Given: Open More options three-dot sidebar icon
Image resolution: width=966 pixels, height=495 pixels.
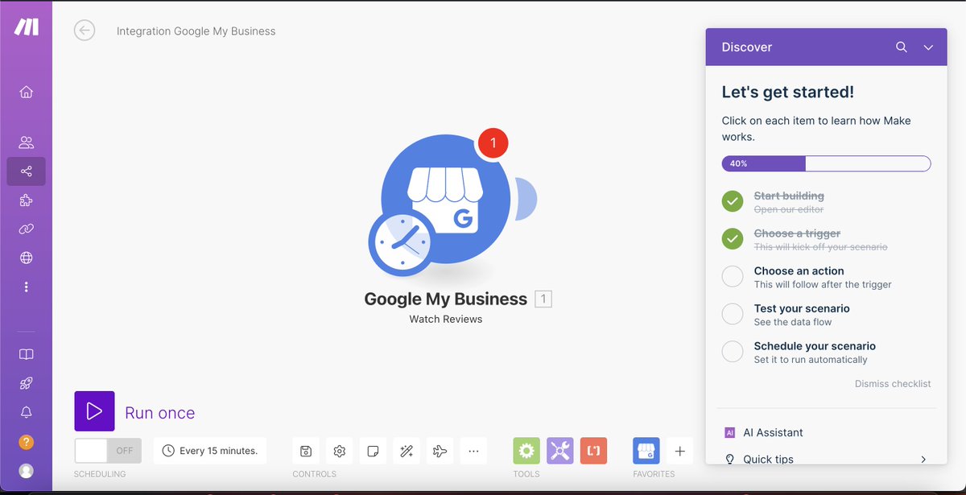Looking at the screenshot, I should coord(26,287).
